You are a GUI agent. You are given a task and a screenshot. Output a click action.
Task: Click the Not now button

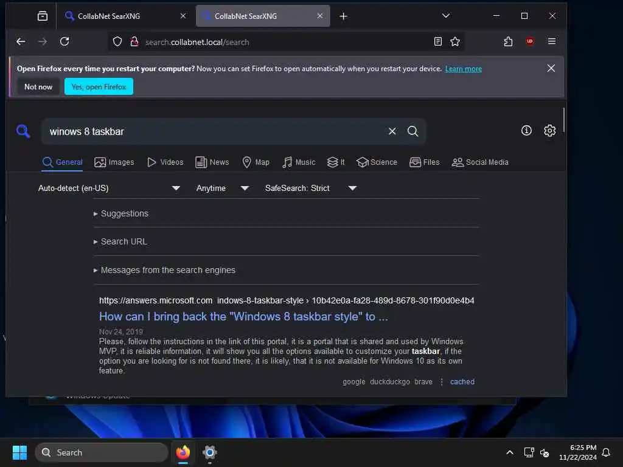(38, 87)
